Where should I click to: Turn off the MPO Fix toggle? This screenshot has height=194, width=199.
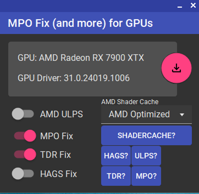(x=25, y=136)
